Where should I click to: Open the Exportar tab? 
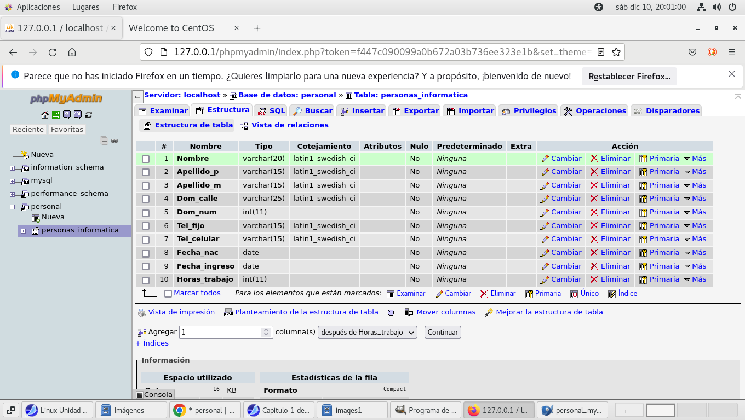pyautogui.click(x=415, y=111)
